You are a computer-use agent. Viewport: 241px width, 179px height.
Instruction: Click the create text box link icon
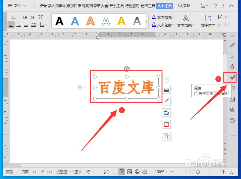coord(221,17)
